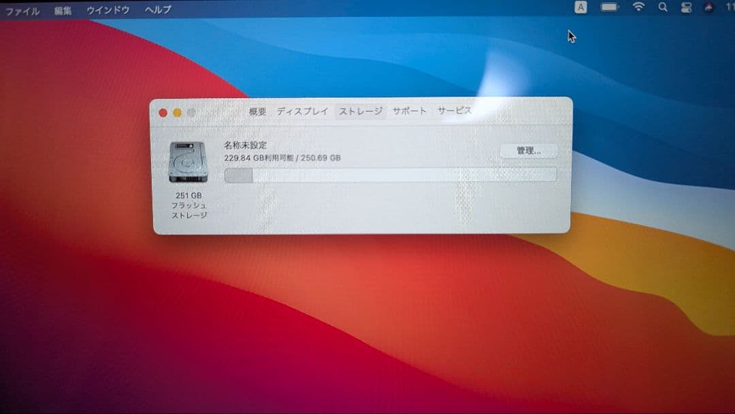Select the ストレージ tab
The image size is (735, 414).
(x=360, y=110)
